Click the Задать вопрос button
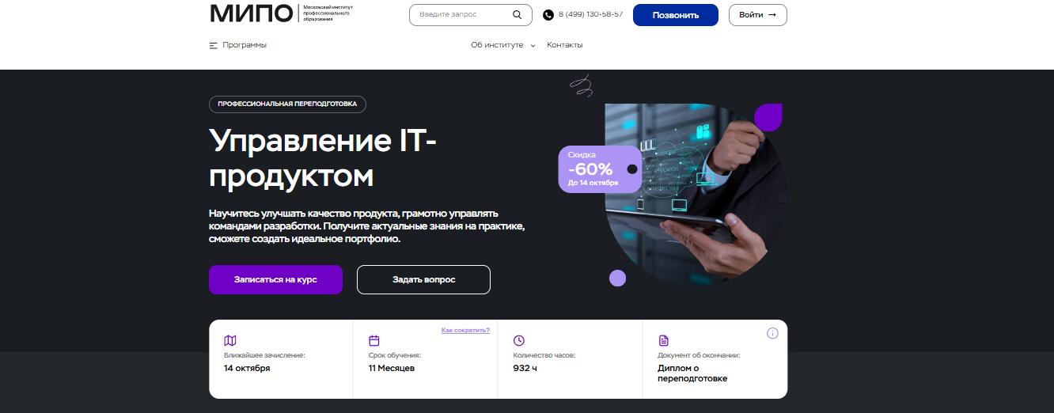The height and width of the screenshot is (413, 1054). (x=423, y=279)
